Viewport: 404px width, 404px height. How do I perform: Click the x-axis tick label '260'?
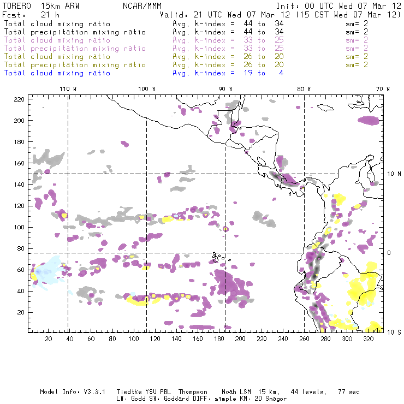304,339
